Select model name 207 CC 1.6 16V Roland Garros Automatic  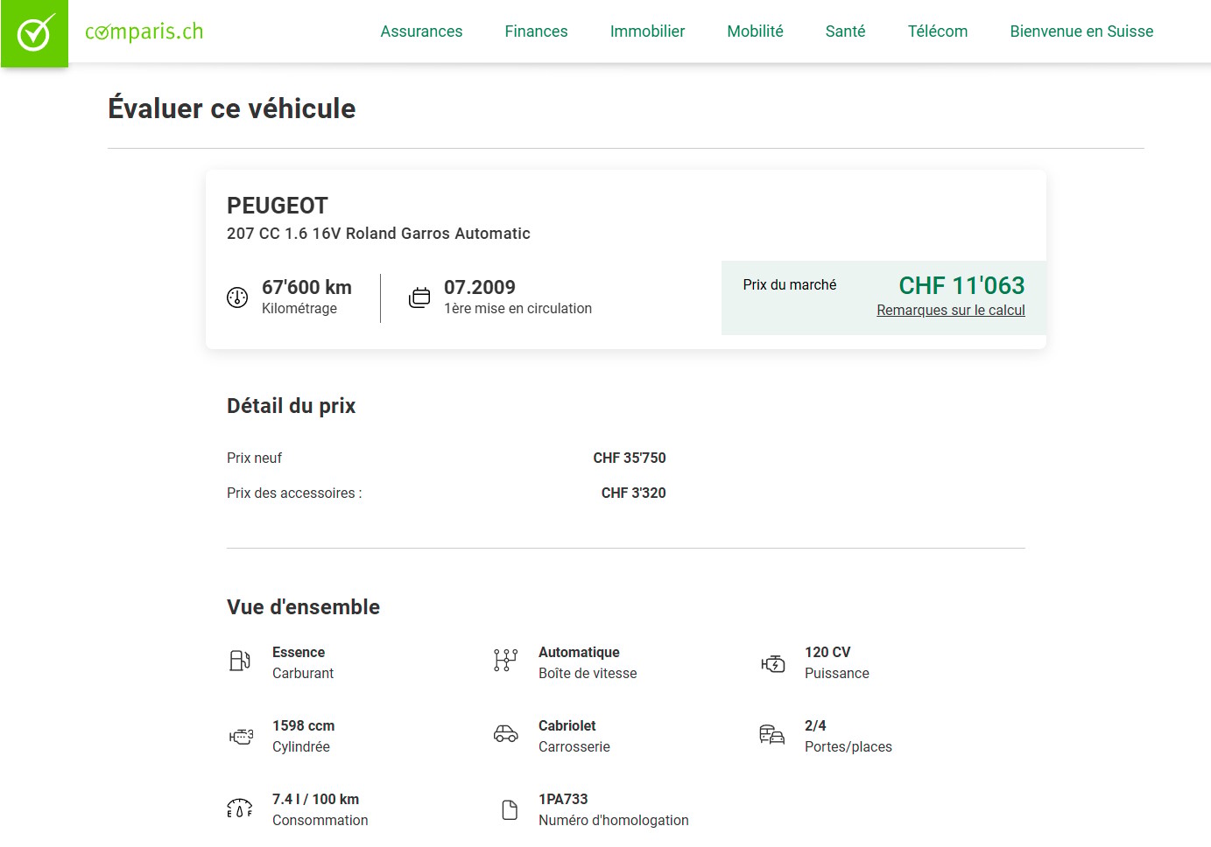click(x=378, y=234)
